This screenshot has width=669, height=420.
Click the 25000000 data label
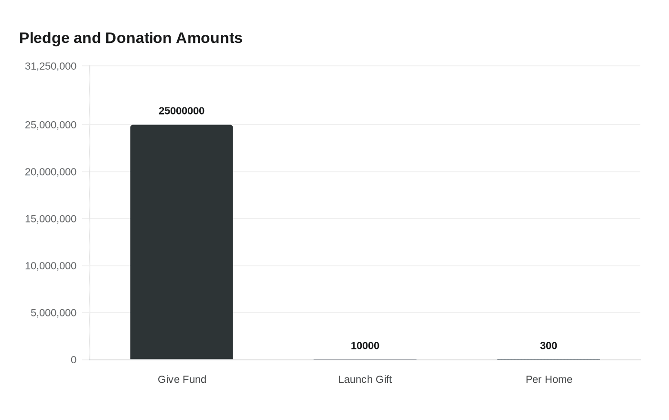(182, 111)
